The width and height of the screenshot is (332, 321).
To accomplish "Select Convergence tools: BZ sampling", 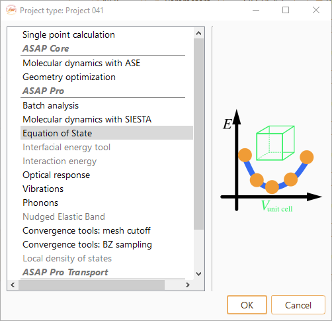I will (x=106, y=244).
